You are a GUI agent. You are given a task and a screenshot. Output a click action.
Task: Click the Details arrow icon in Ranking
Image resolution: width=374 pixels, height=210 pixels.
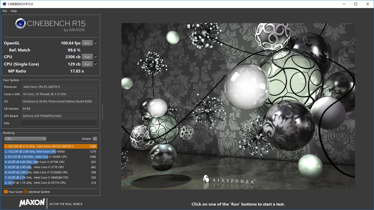(x=95, y=139)
